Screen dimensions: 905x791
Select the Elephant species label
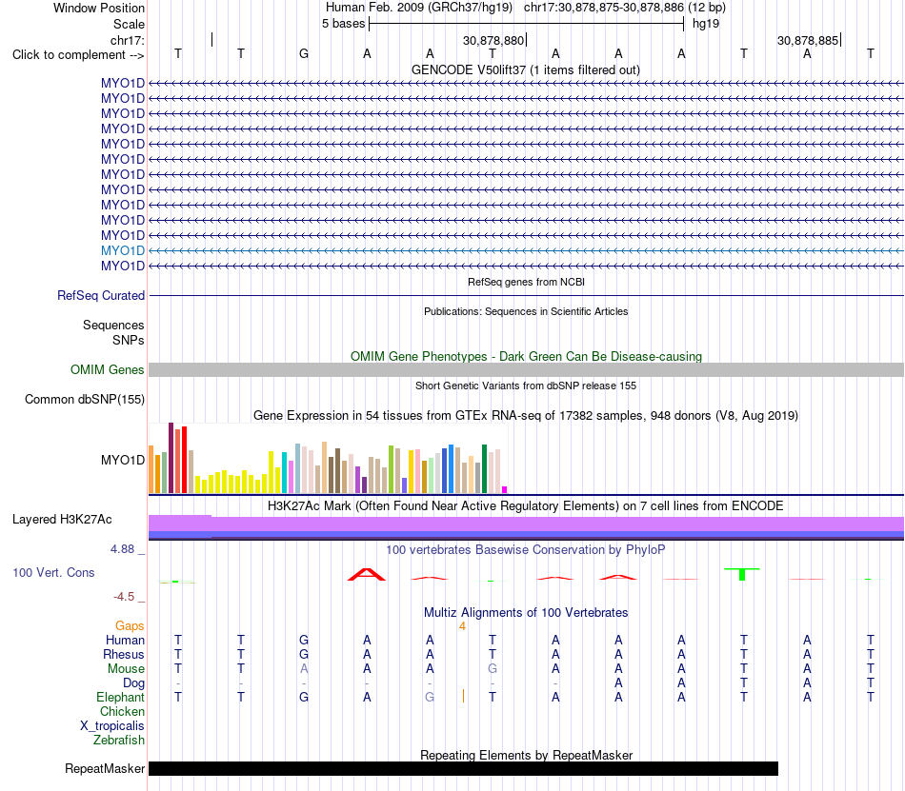click(120, 697)
